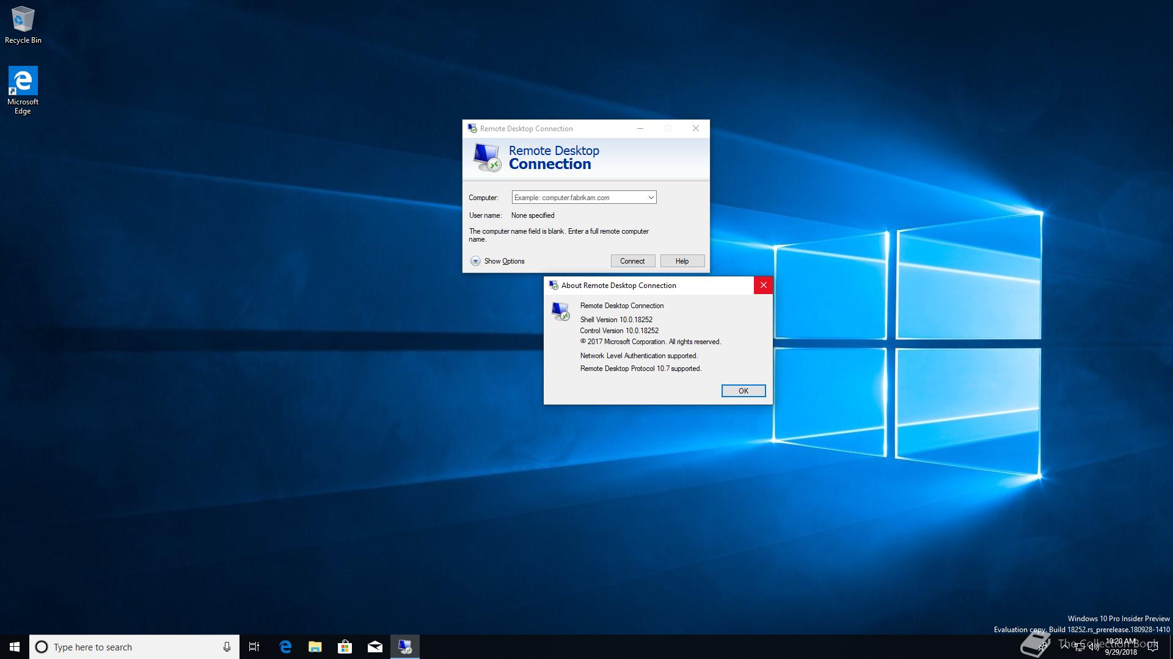The width and height of the screenshot is (1173, 659).
Task: Click the network icon in system tray
Action: (1080, 647)
